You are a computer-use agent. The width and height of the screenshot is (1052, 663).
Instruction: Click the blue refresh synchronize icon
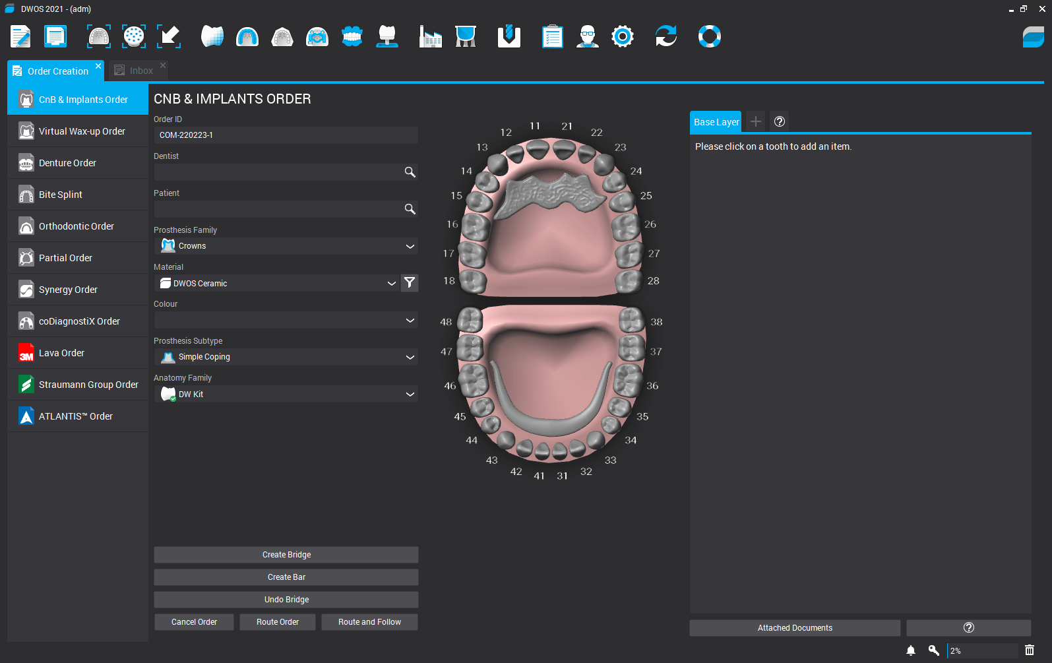coord(666,36)
